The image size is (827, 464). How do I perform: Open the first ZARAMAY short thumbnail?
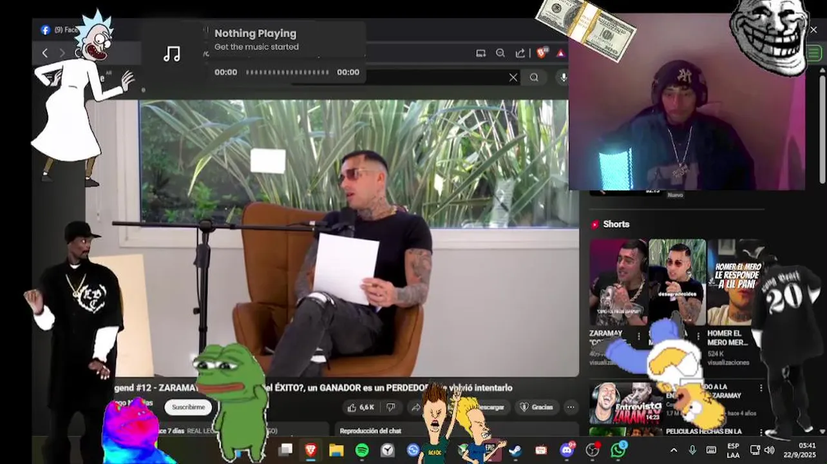618,282
